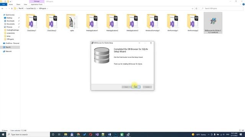Screen dimensions: 245x137
Task: Minimize the DB Browser for SQLite Setup dialog
Action: [139, 43]
